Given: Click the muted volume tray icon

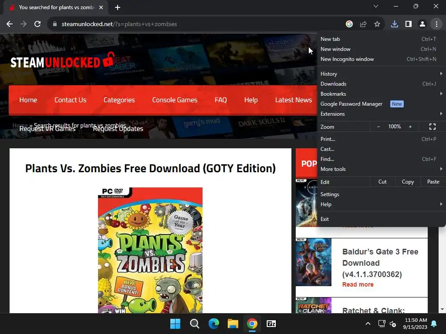Looking at the screenshot, I should [393, 324].
